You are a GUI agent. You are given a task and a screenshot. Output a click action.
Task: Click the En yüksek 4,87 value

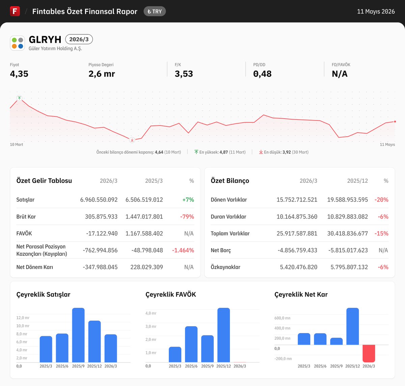[x=223, y=152]
